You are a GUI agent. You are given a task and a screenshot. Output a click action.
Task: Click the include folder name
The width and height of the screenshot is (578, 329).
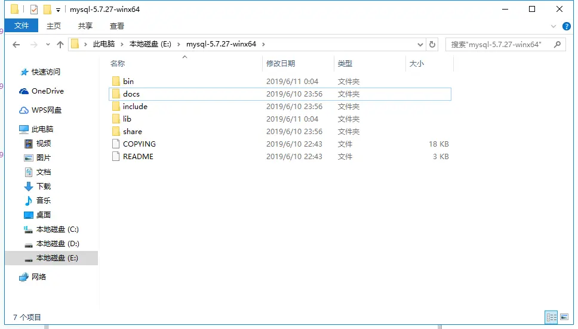(x=135, y=106)
